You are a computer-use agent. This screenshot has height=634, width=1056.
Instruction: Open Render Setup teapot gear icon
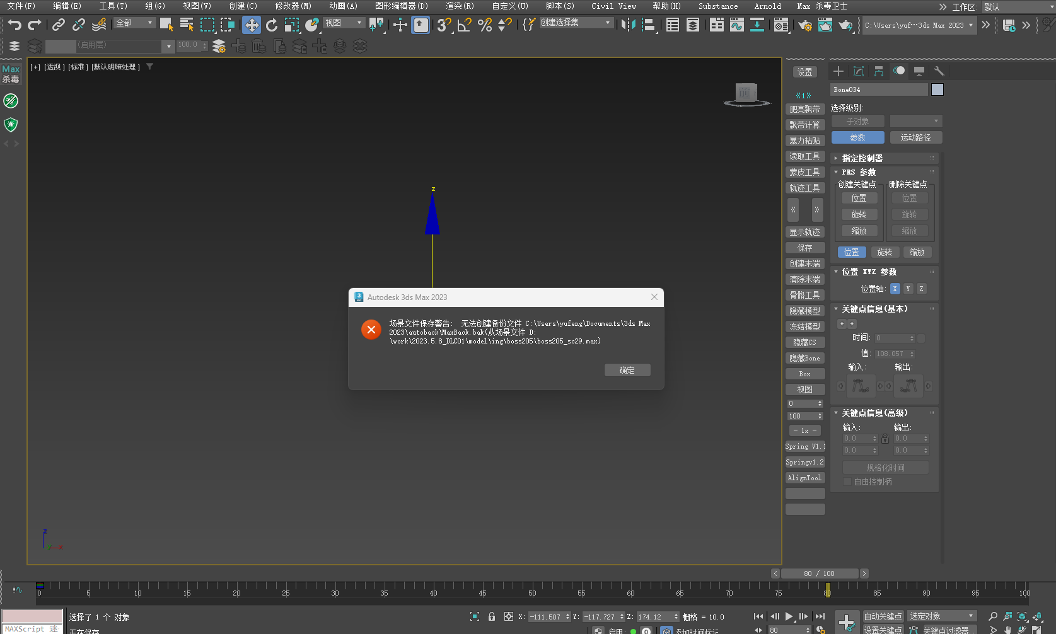805,25
